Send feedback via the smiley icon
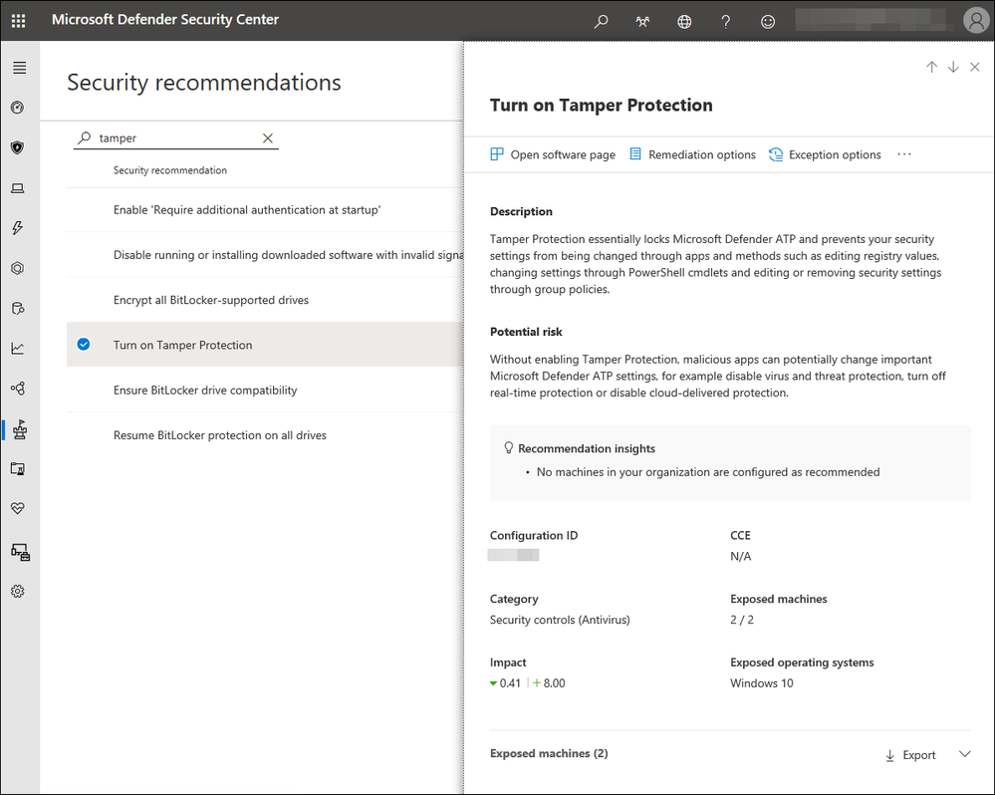 [768, 22]
